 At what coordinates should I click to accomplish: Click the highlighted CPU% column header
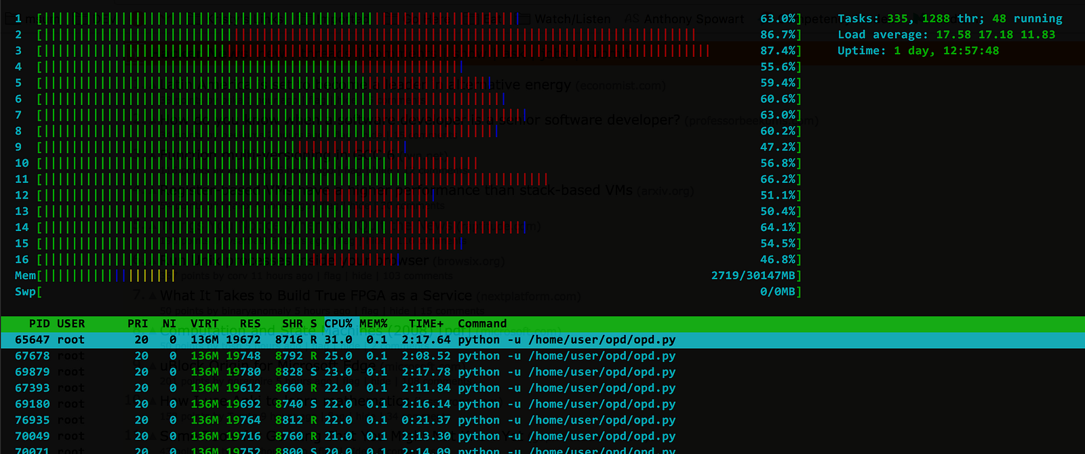point(338,324)
